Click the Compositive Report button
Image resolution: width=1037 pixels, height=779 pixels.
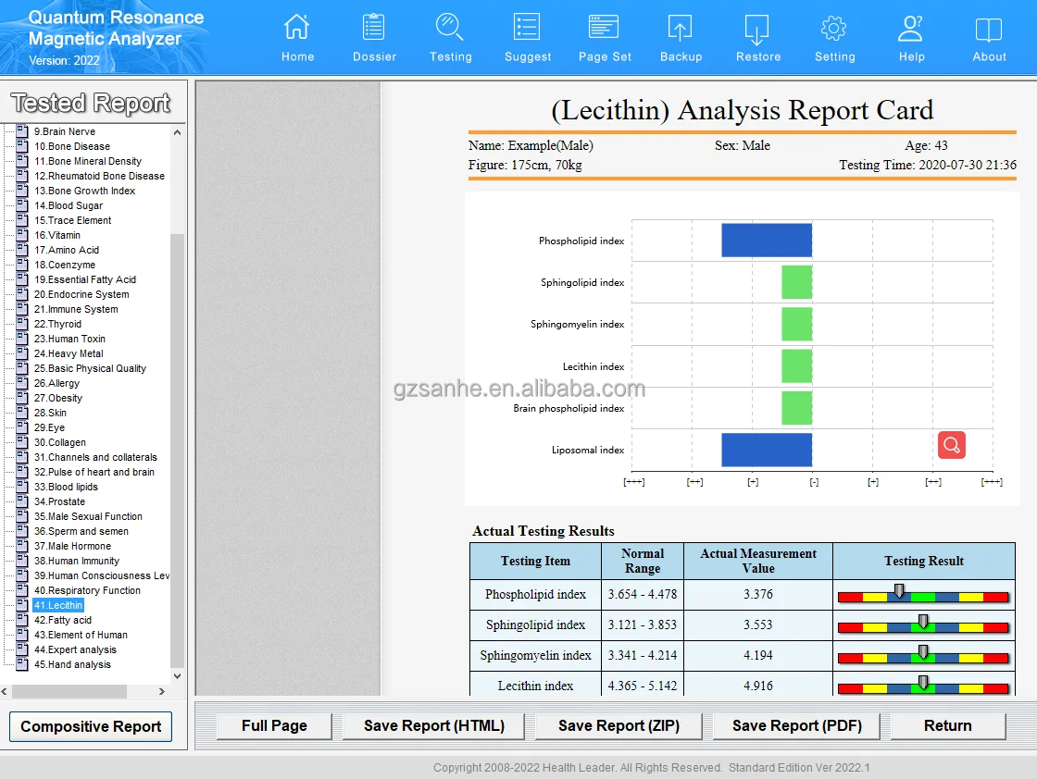91,726
